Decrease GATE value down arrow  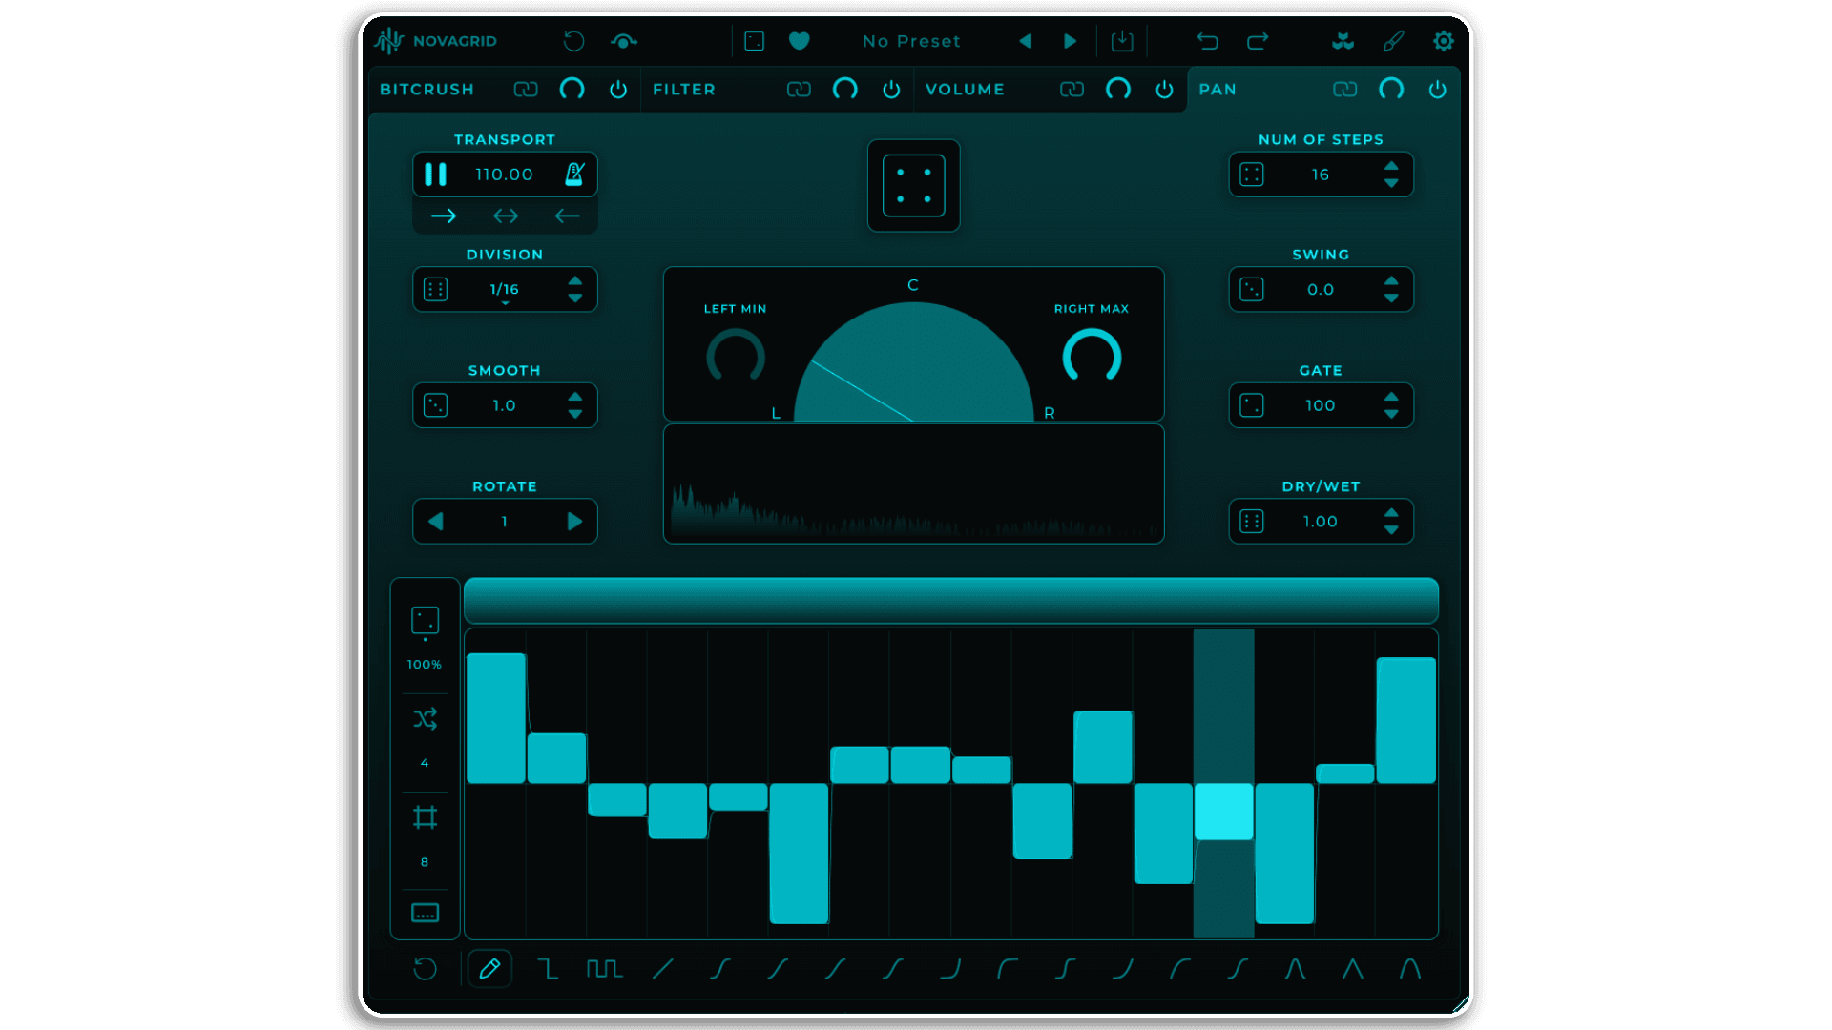point(1391,414)
